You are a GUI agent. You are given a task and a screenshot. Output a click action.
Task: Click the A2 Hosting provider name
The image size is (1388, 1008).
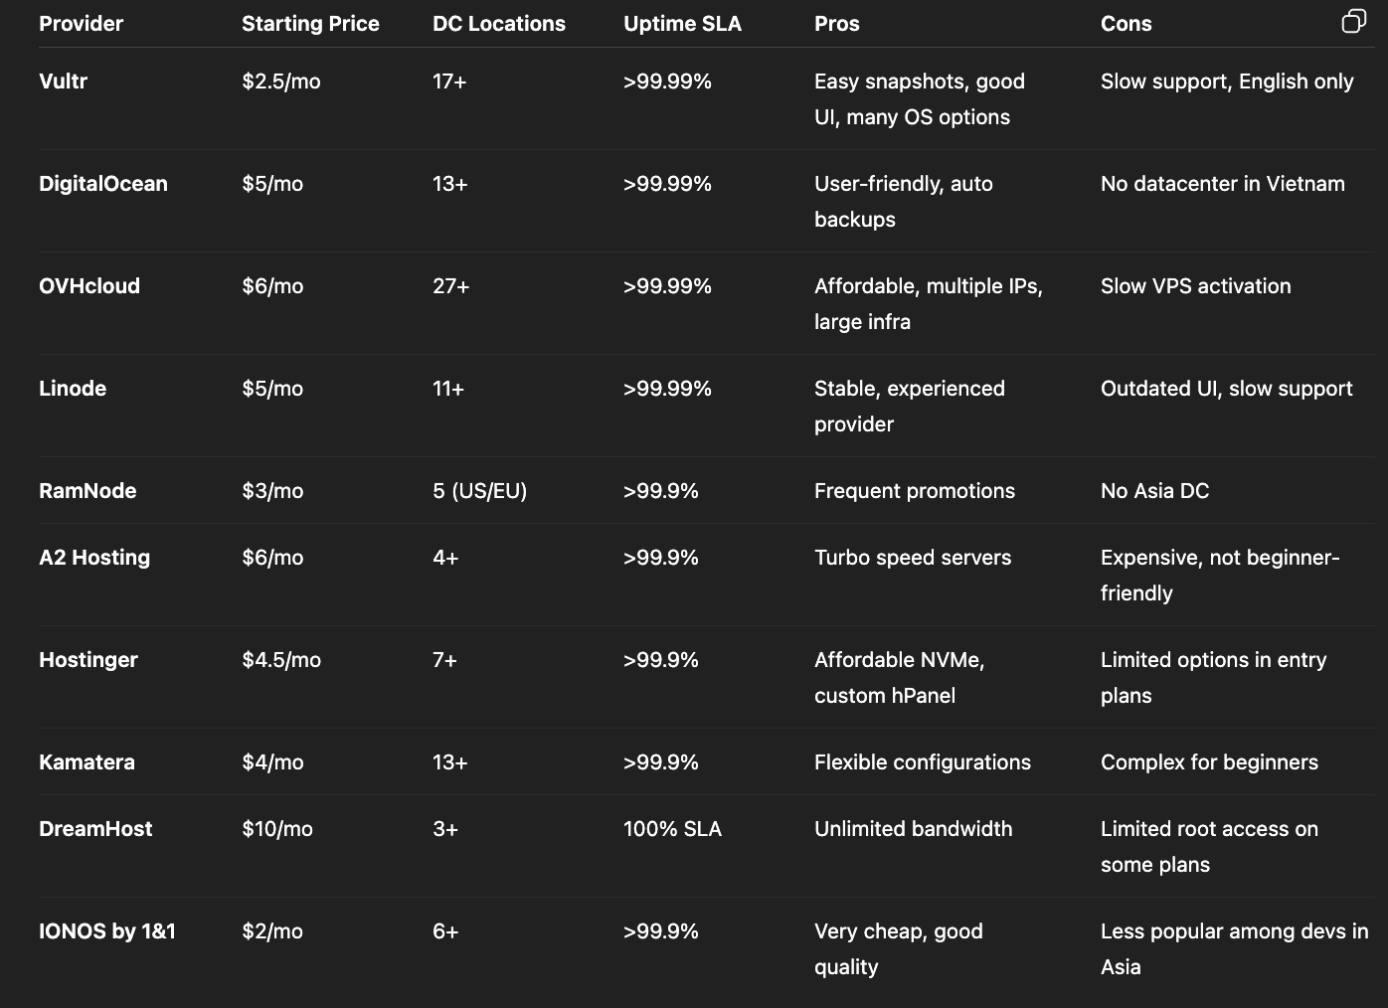93,558
